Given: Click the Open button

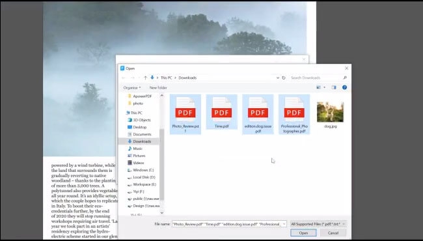Looking at the screenshot, I should click(303, 233).
